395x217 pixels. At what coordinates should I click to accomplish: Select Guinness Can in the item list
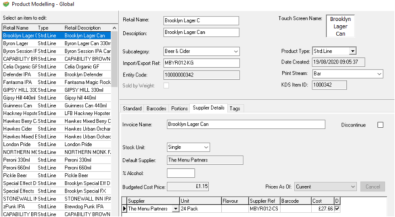click(x=18, y=106)
